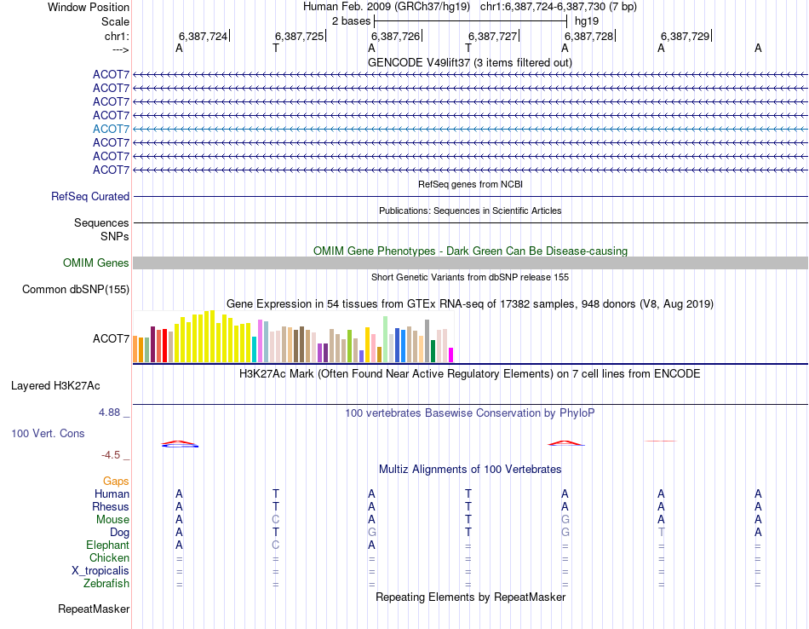Click the chr1:6,387,724-6,387,730 (7 bp) range text
This screenshot has width=809, height=629.
559,7
